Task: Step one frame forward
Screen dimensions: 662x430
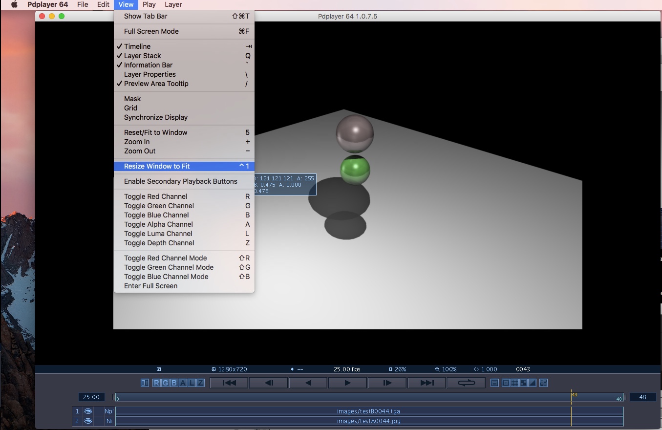Action: (387, 383)
